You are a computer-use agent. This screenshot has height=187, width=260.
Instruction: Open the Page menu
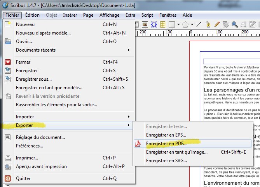88,15
